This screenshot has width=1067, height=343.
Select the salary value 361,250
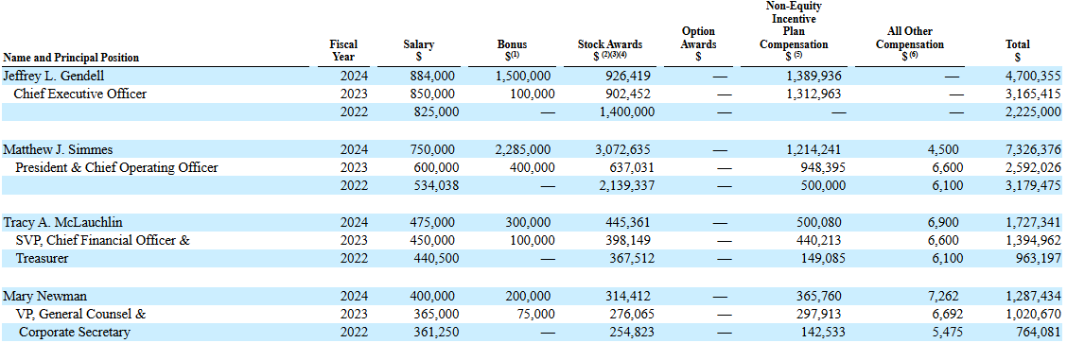[x=436, y=332]
